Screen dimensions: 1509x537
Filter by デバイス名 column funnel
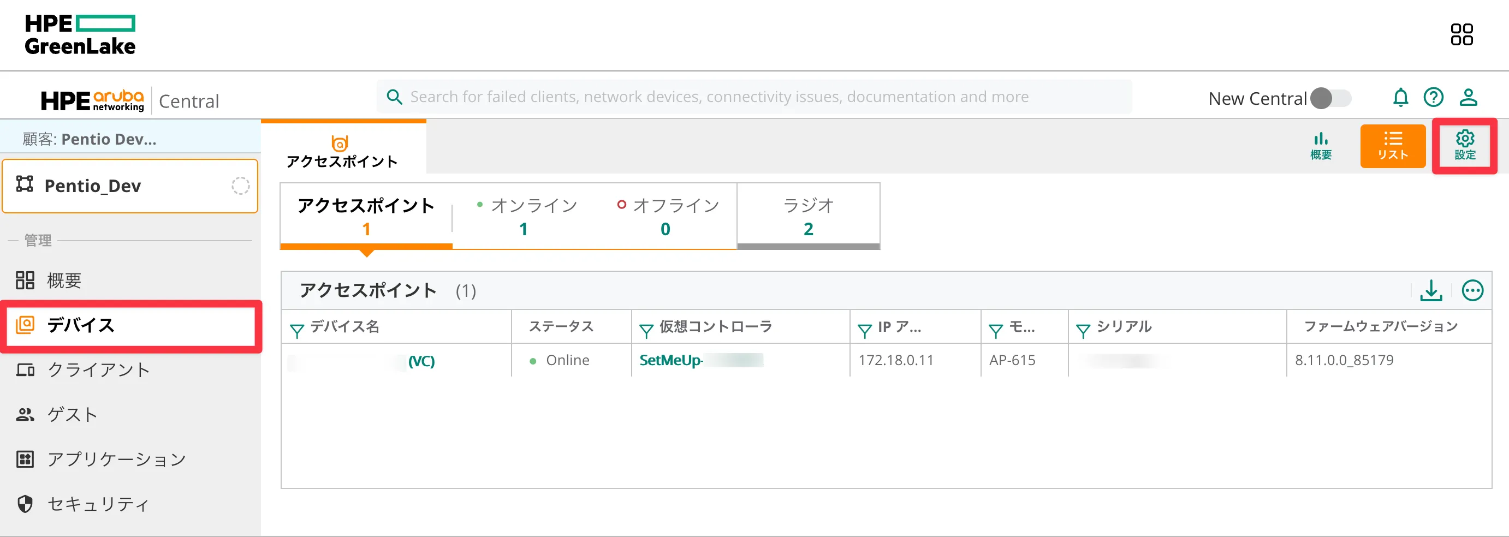[297, 331]
